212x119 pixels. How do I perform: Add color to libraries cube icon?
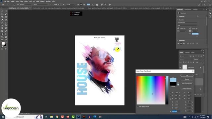click(x=178, y=83)
